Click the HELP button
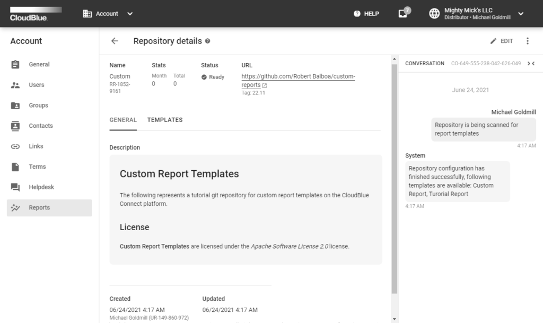The height and width of the screenshot is (323, 543). coord(366,13)
